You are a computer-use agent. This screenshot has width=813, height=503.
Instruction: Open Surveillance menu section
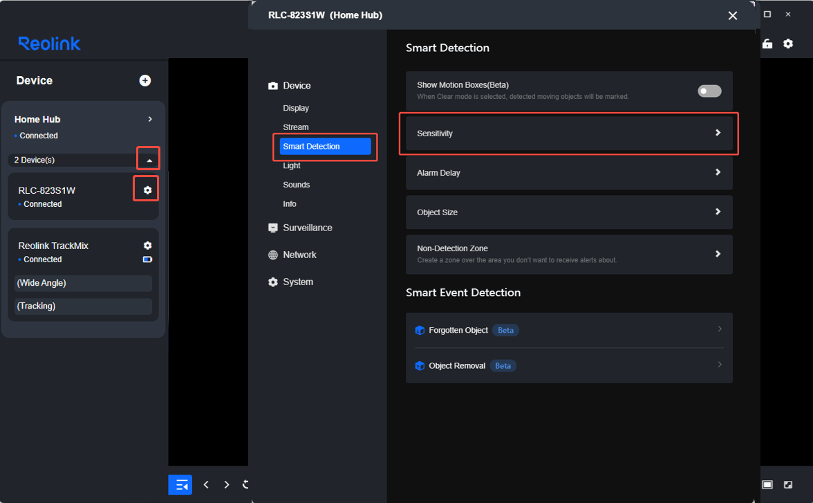tap(300, 228)
